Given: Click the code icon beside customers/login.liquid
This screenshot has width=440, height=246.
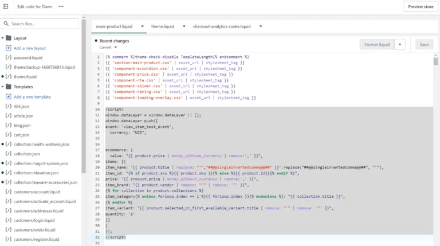Looking at the screenshot, I should (x=9, y=220).
